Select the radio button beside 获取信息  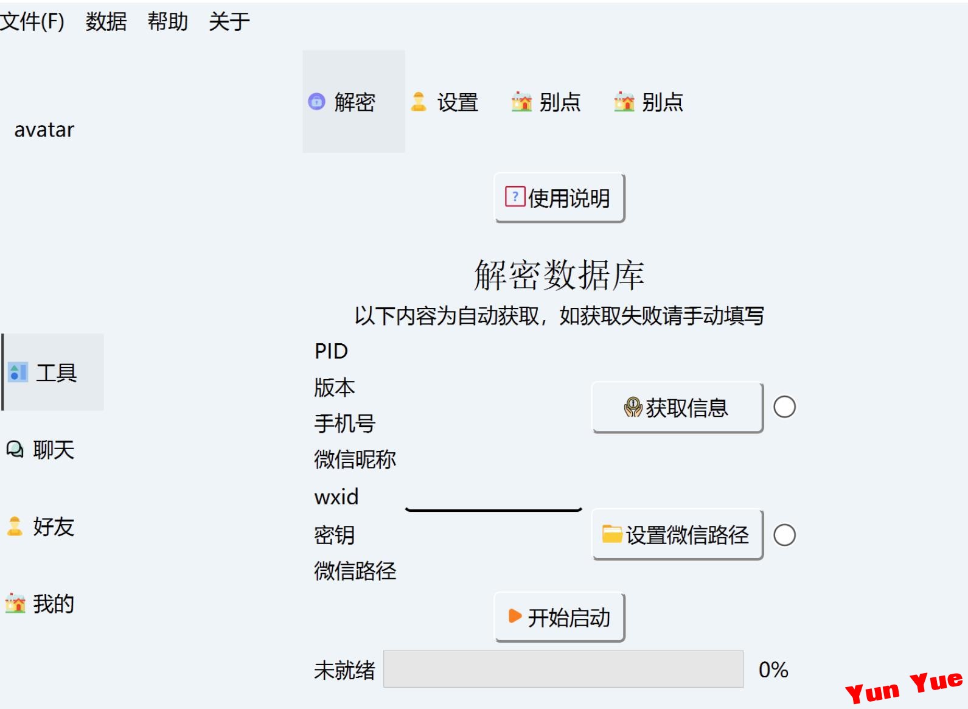point(784,407)
